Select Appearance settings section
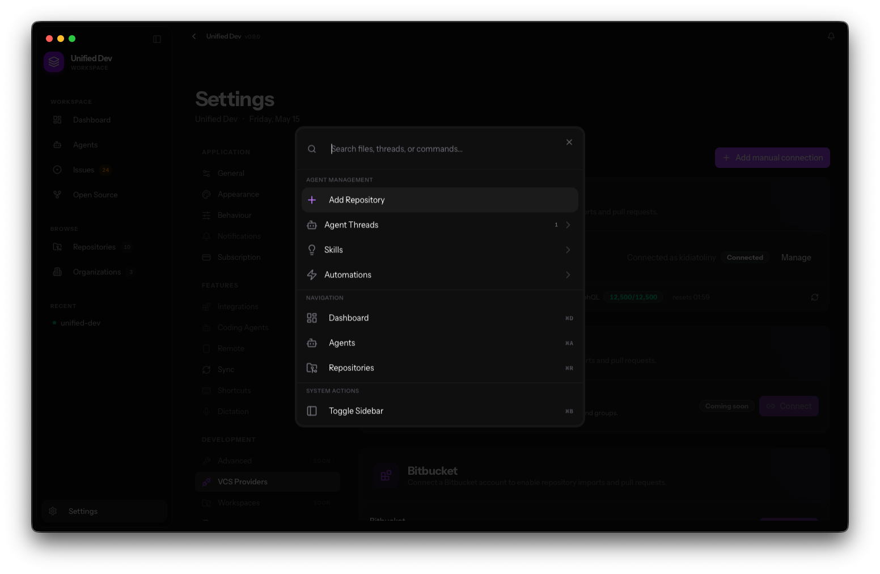880x574 pixels. click(268, 195)
